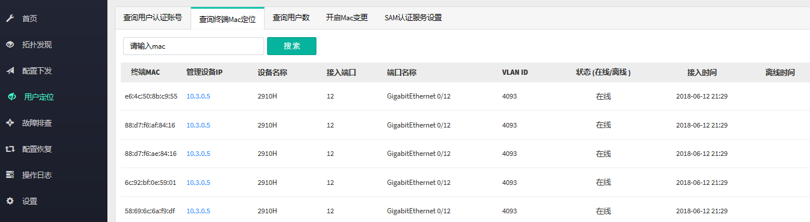Open the SAM认证服务设置 tab

click(x=413, y=17)
